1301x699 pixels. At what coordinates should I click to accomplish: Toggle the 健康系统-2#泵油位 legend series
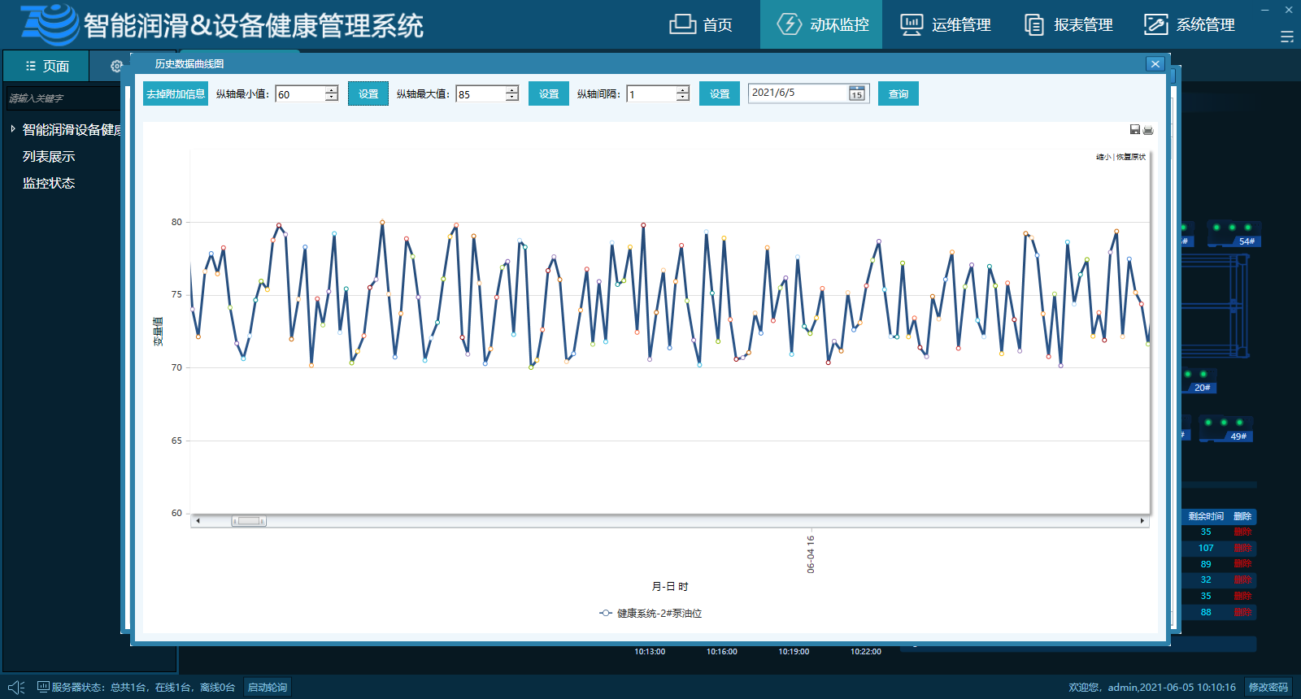coord(650,614)
